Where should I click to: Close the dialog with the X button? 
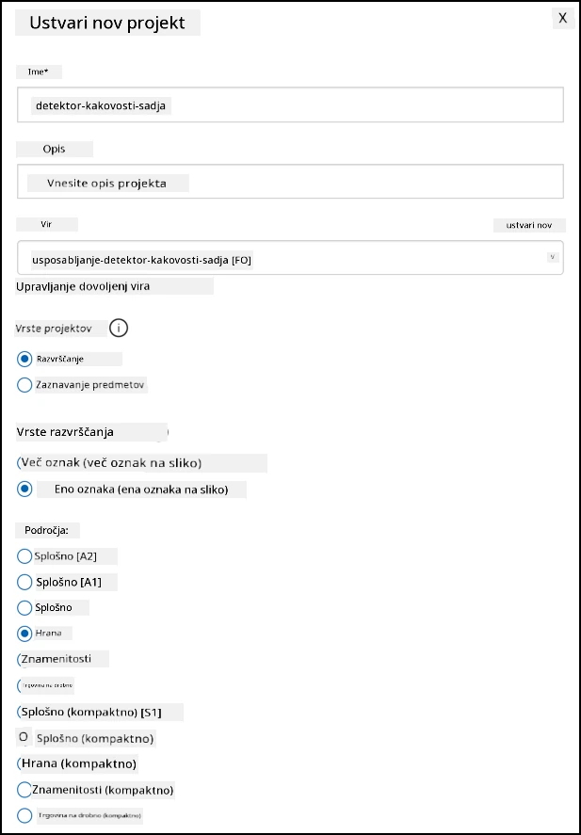pos(563,18)
